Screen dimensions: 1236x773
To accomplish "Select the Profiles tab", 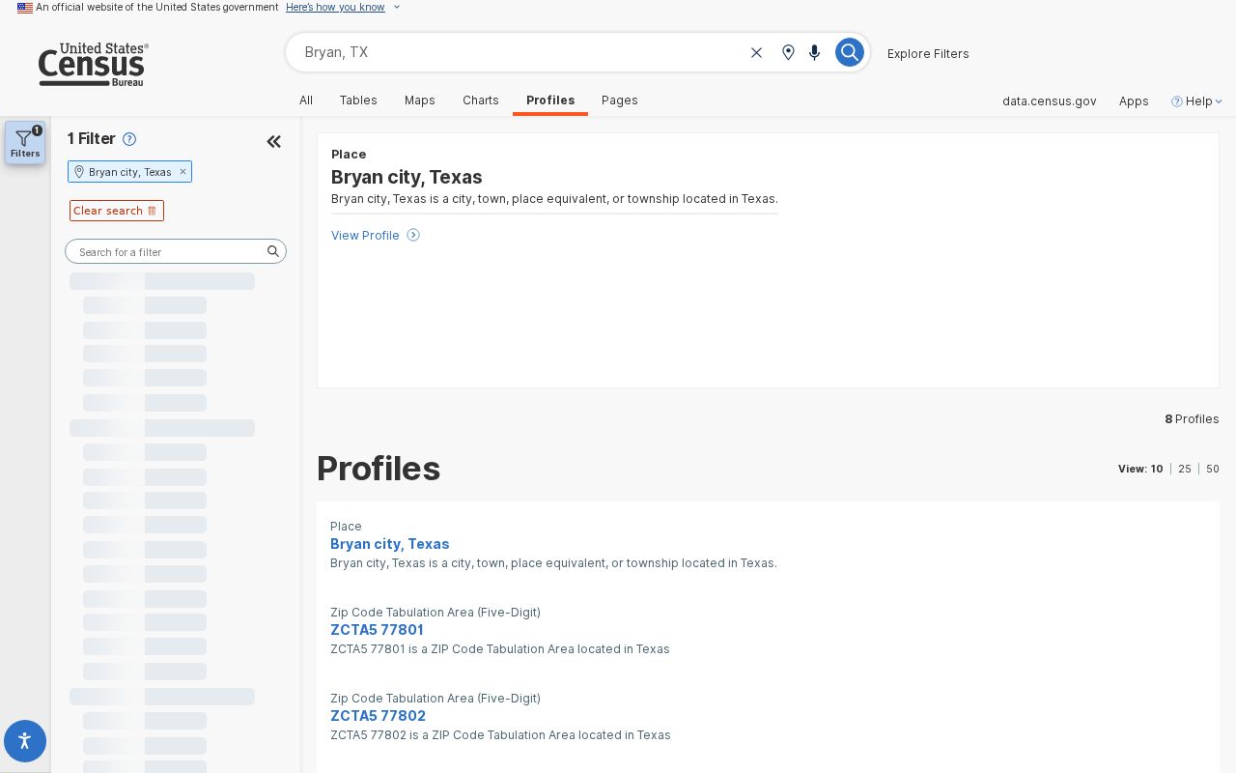I will [x=550, y=100].
